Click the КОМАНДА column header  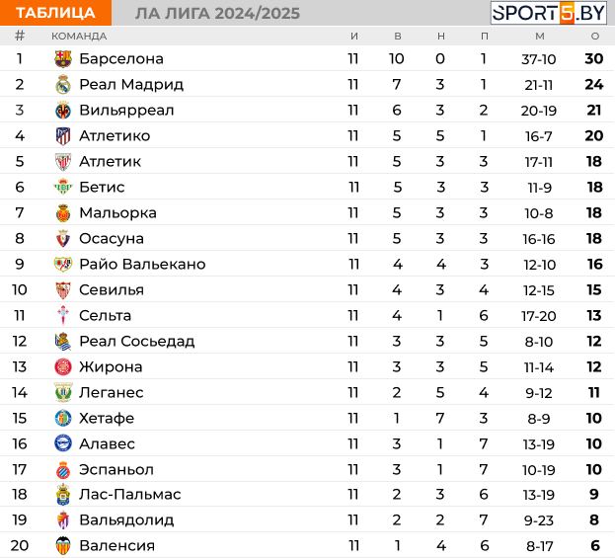tap(79, 36)
